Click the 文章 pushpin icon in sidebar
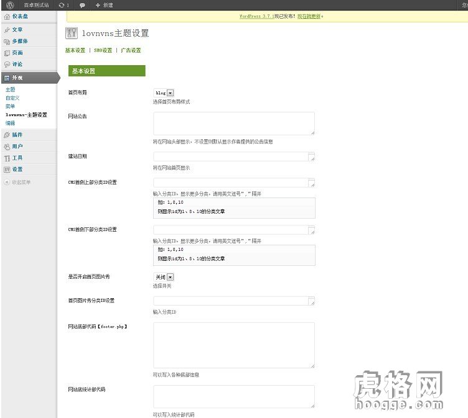 coord(7,30)
